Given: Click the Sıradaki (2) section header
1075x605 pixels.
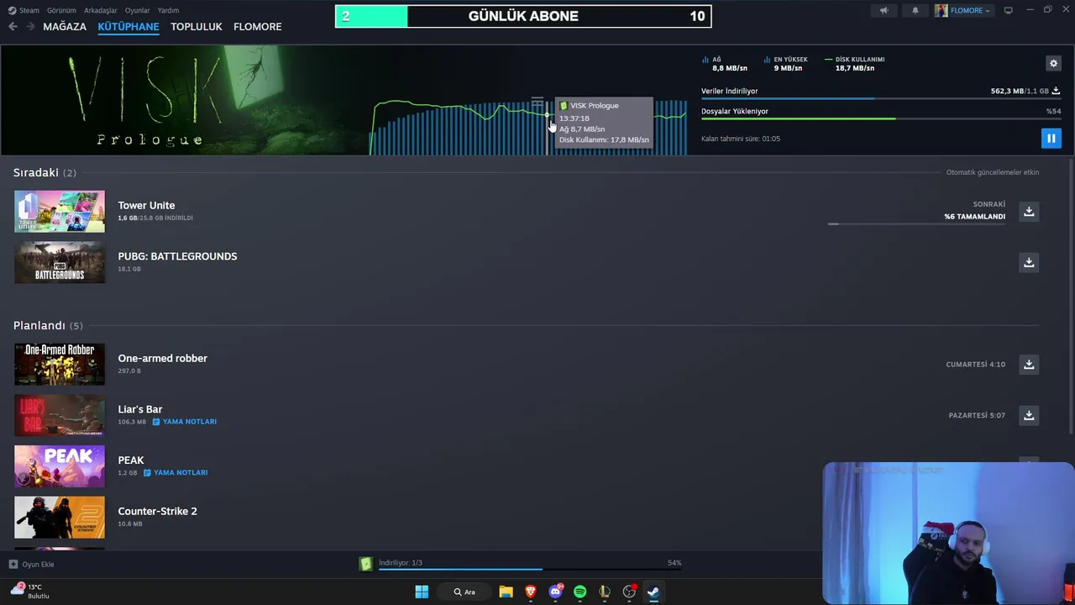Looking at the screenshot, I should click(45, 172).
